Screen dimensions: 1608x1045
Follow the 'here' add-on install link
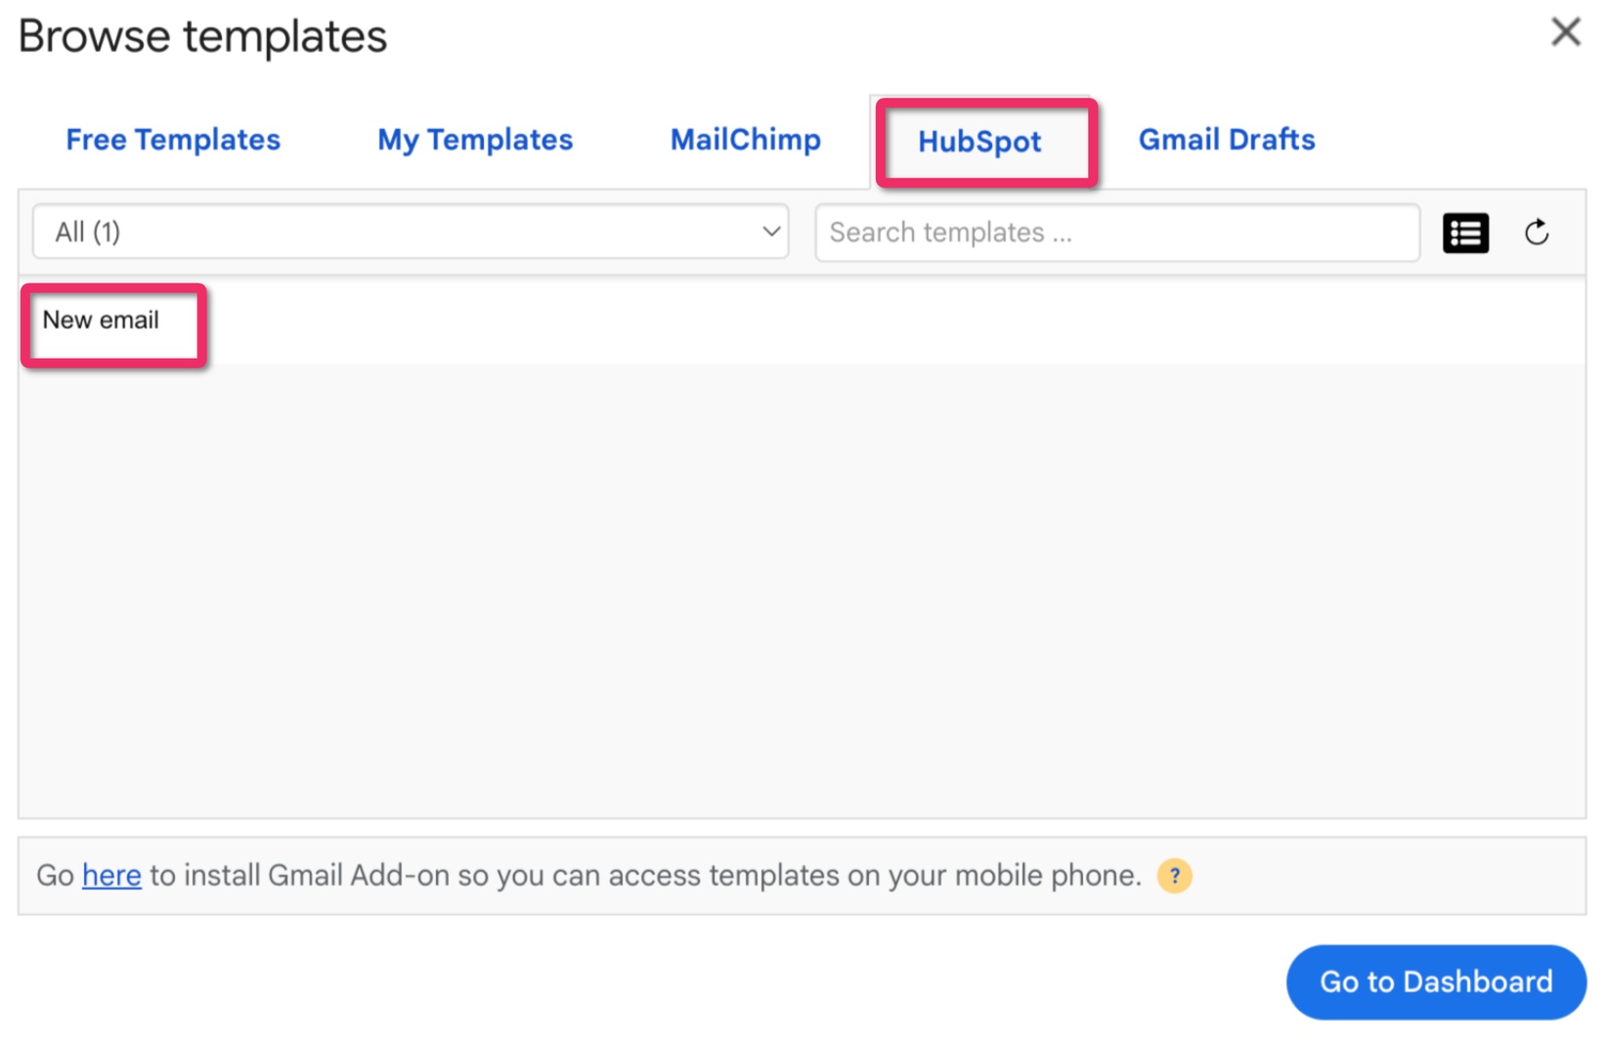[111, 876]
